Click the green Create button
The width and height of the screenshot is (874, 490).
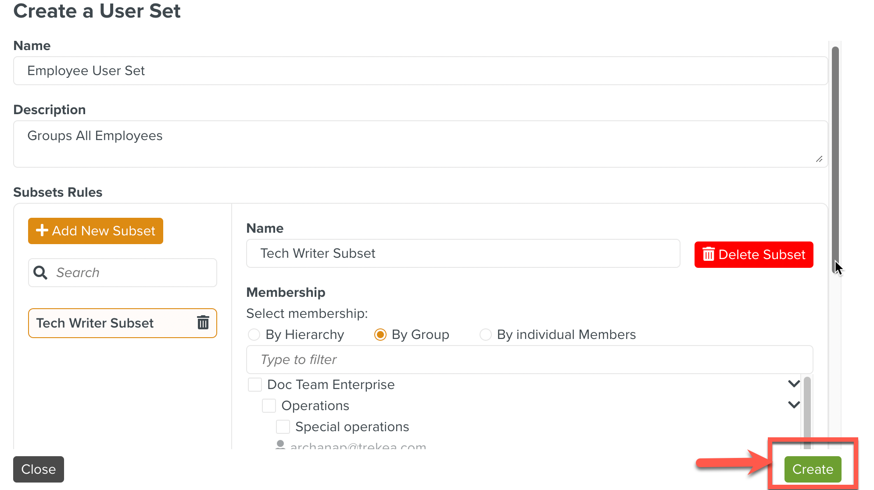[x=813, y=469]
